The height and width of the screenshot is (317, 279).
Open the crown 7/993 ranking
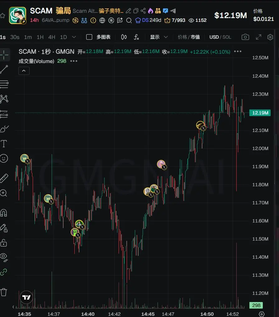tap(175, 20)
